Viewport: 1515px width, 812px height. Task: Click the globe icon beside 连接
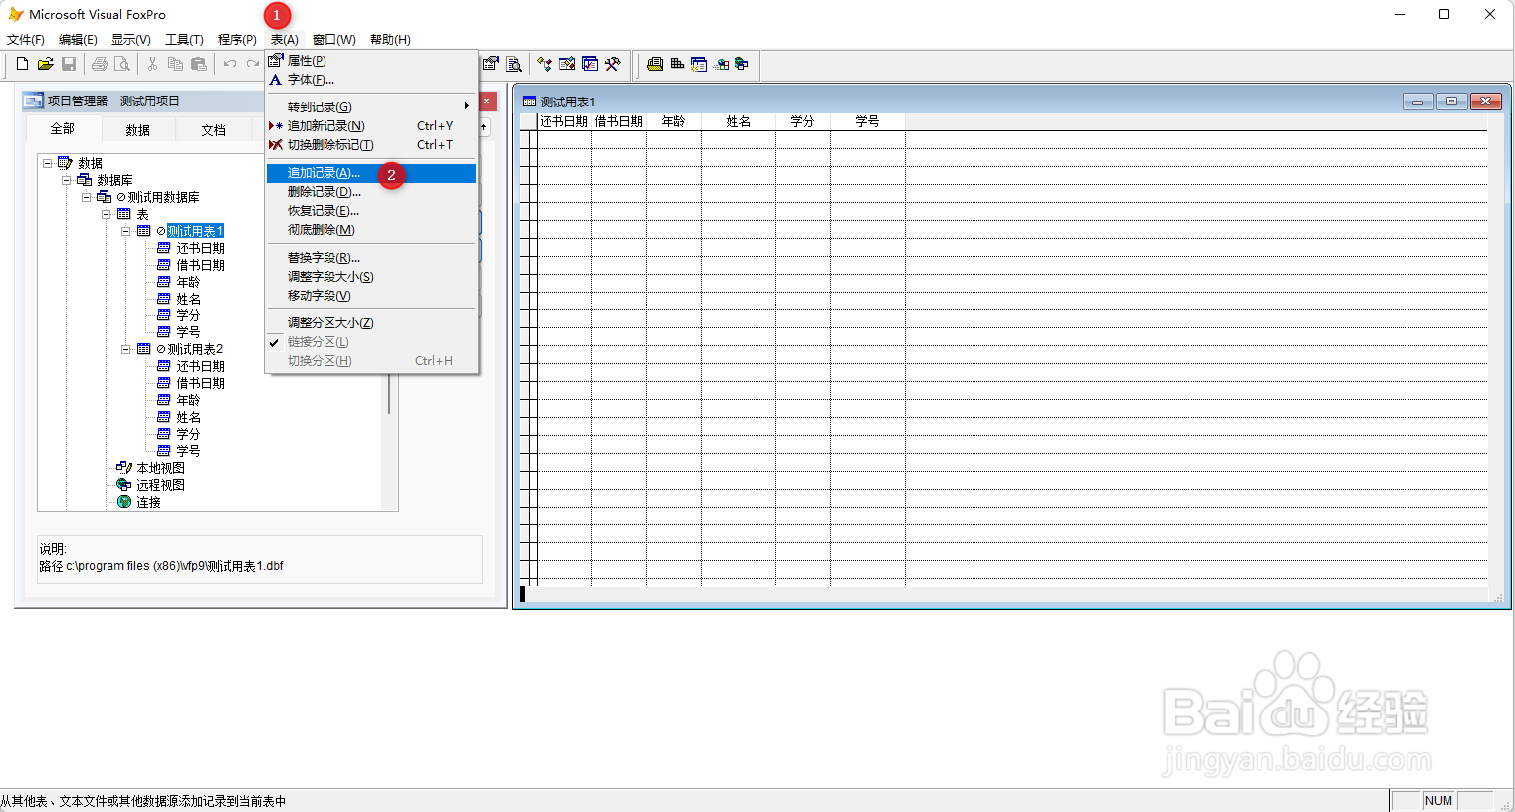point(124,502)
